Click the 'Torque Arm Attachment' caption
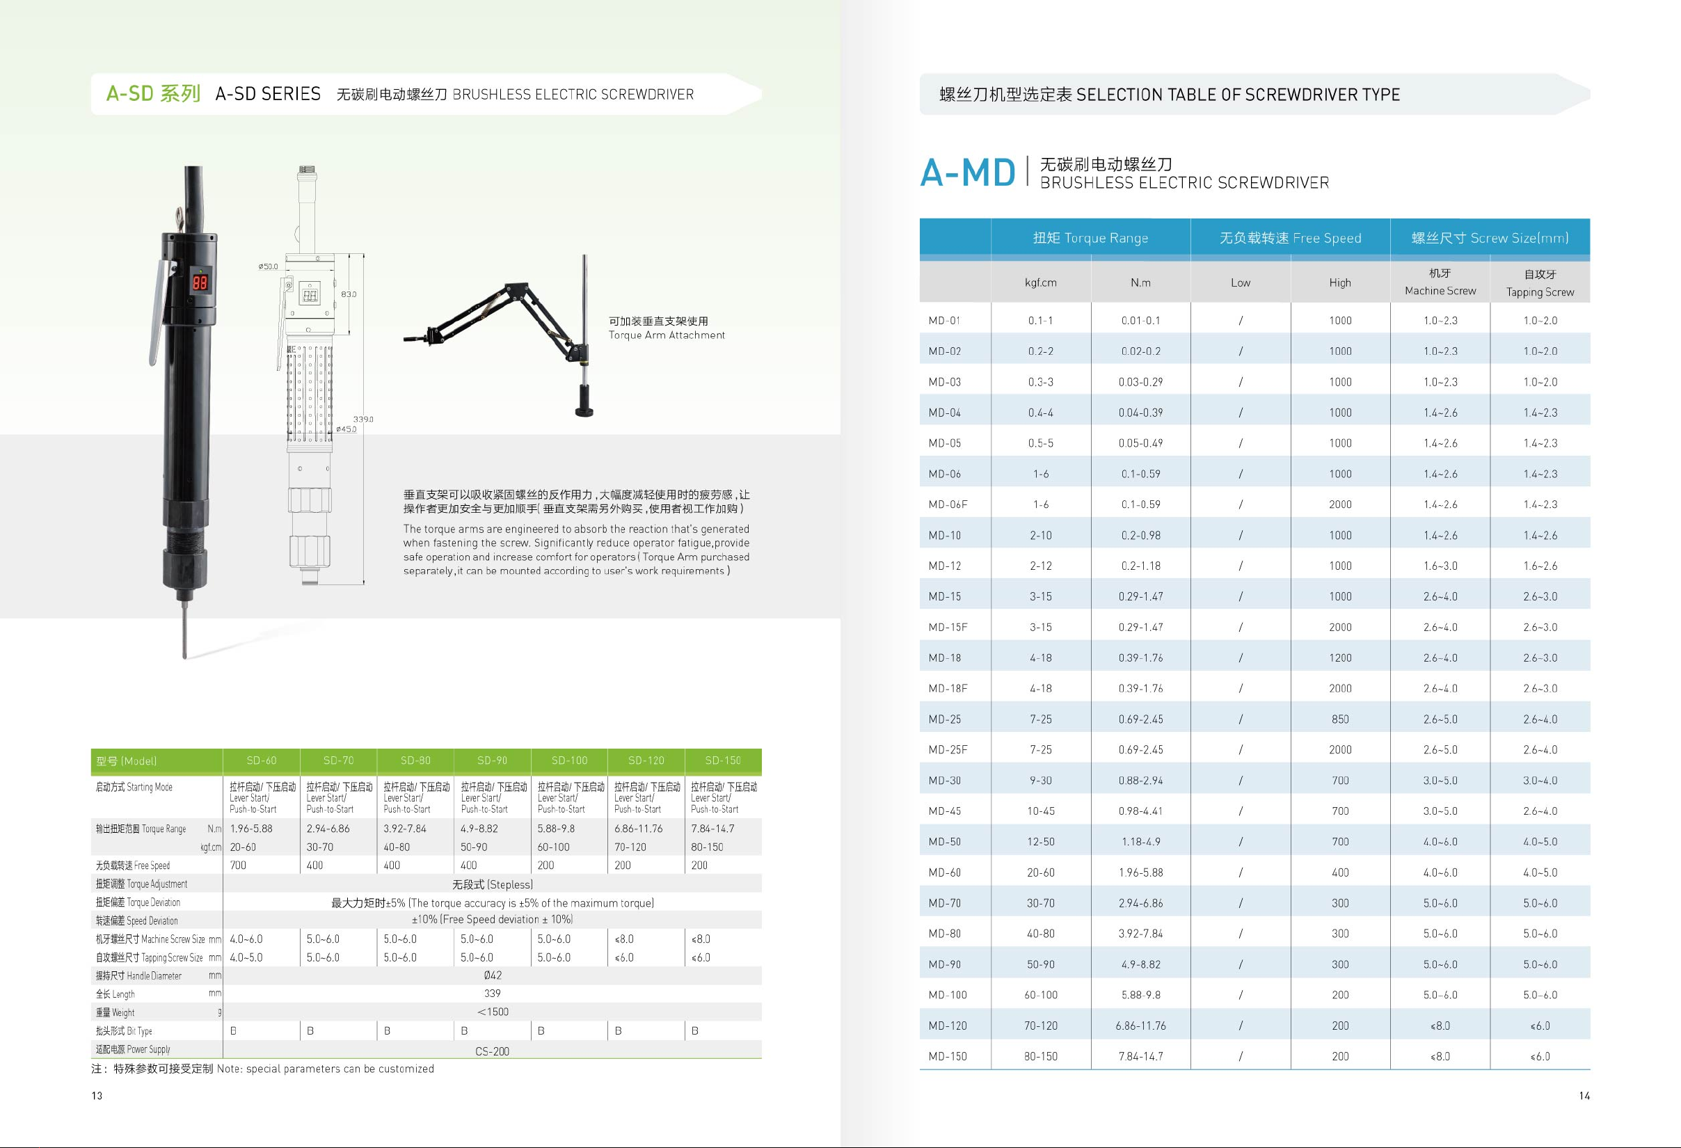 point(666,335)
